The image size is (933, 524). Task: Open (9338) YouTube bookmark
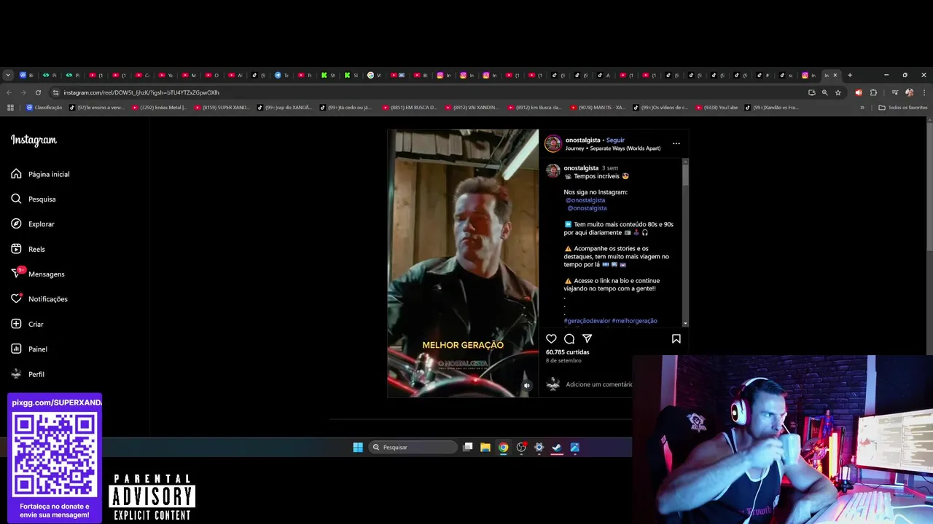[x=717, y=108]
